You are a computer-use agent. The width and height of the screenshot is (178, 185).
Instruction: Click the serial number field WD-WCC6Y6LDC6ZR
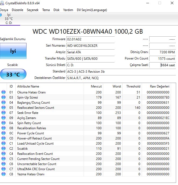pyautogui.click(x=90, y=46)
